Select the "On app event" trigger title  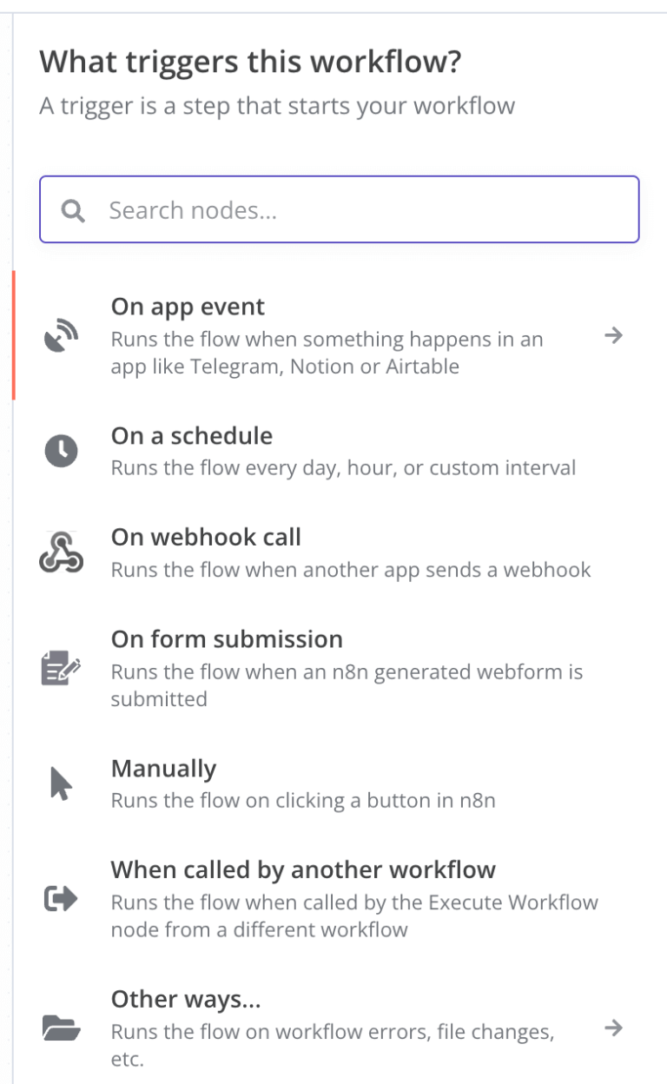188,307
